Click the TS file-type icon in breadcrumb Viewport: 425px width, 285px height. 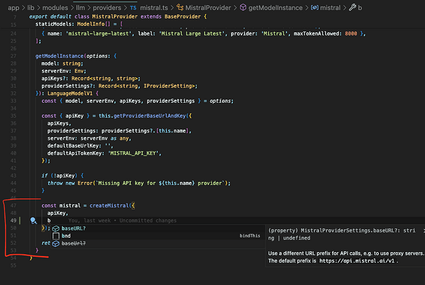[133, 8]
